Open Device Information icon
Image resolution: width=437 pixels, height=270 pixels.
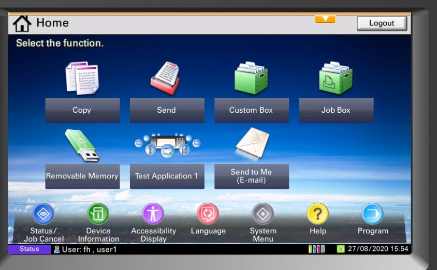[98, 214]
